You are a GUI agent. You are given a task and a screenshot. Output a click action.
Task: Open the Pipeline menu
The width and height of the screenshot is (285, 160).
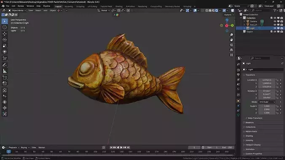point(47,6)
